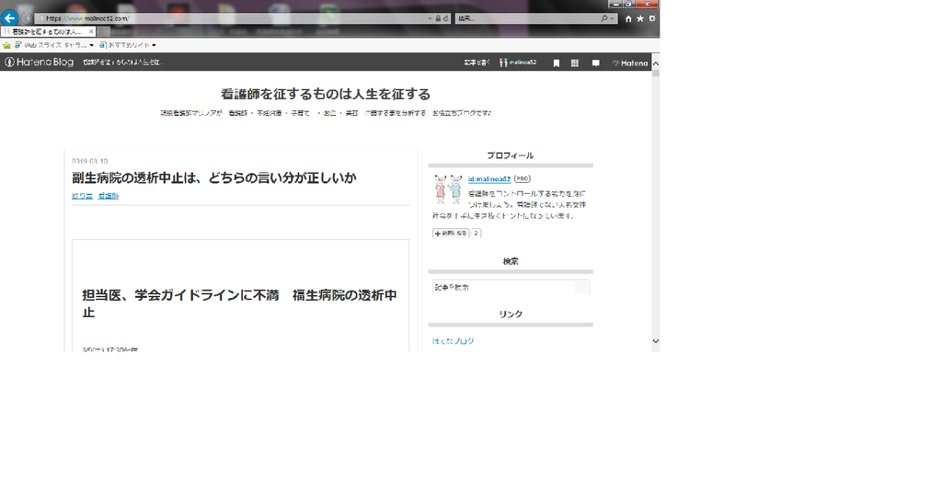Click the subscriber count 2 box
Viewport: 942px width, 502px height.
click(x=476, y=233)
